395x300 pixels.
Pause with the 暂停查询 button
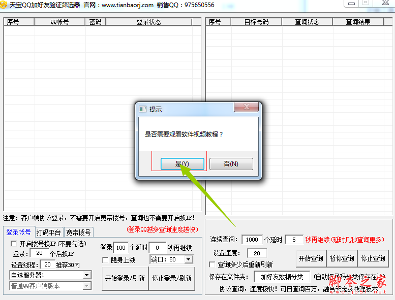(x=341, y=258)
